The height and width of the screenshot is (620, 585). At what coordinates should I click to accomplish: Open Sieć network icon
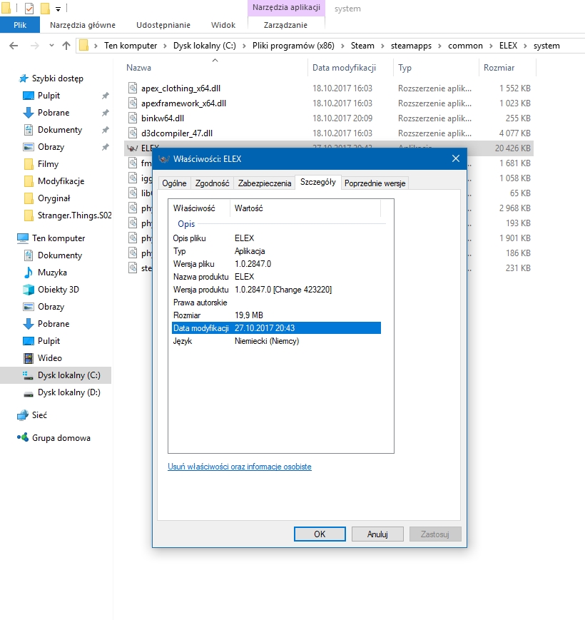pos(23,415)
